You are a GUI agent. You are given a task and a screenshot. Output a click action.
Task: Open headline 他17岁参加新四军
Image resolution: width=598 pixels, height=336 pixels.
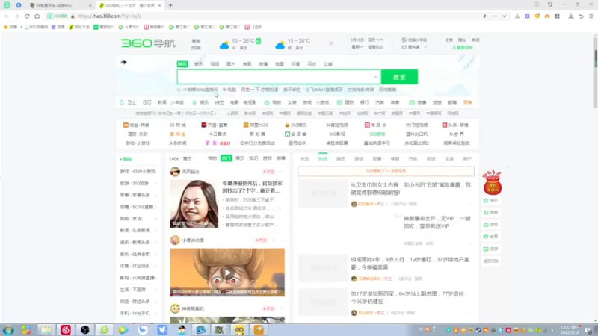coord(409,297)
